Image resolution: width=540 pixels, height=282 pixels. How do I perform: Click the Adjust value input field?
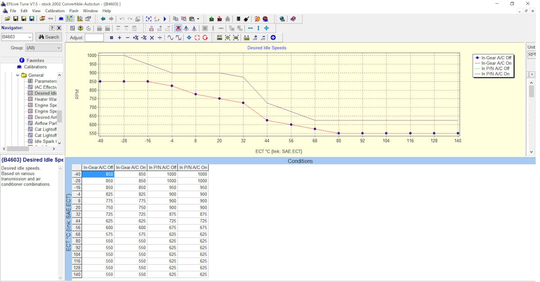click(x=94, y=38)
